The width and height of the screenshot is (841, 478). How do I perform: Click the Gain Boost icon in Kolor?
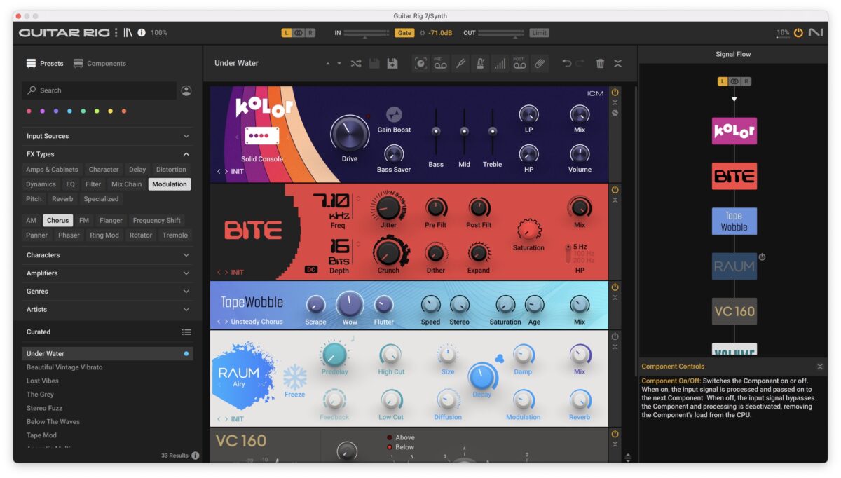394,114
